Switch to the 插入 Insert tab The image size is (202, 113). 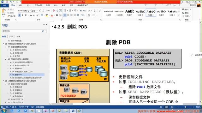point(21,5)
